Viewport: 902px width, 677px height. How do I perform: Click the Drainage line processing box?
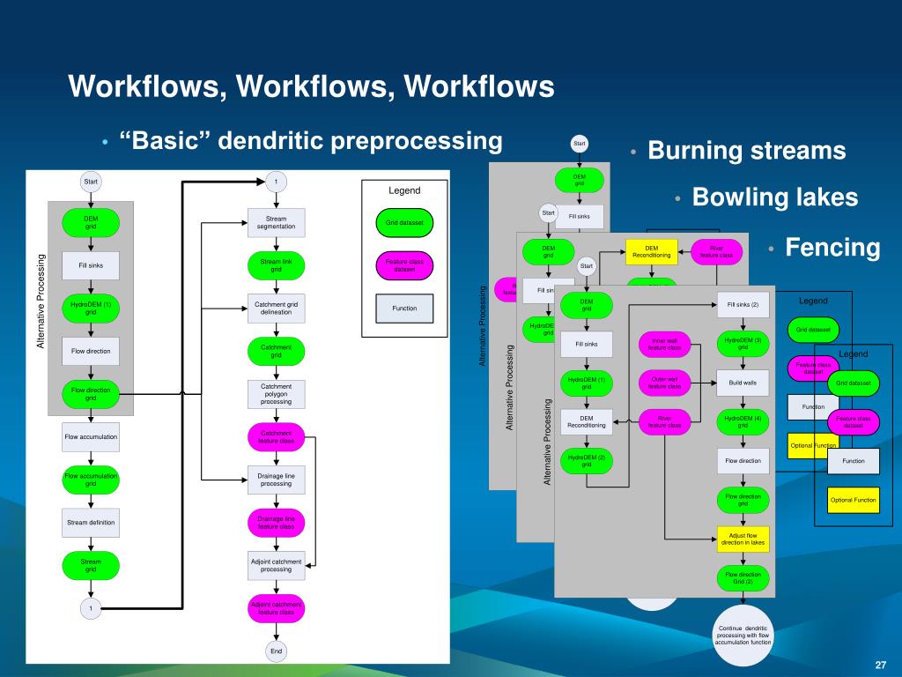276,480
